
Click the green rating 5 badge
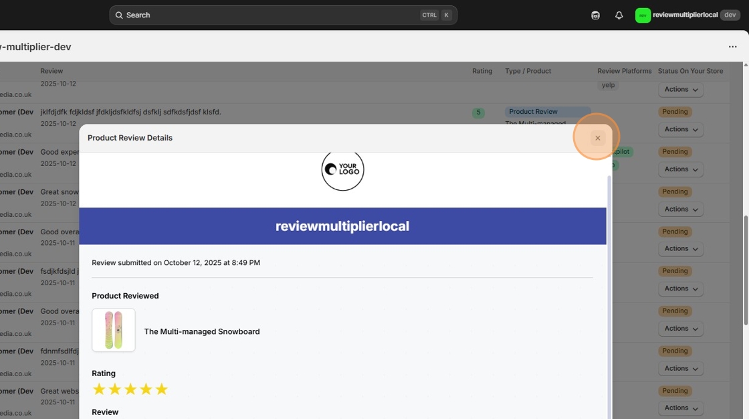click(x=478, y=113)
